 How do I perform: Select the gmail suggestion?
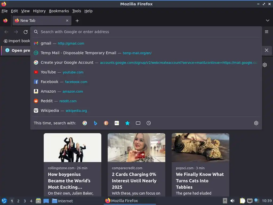(x=146, y=43)
